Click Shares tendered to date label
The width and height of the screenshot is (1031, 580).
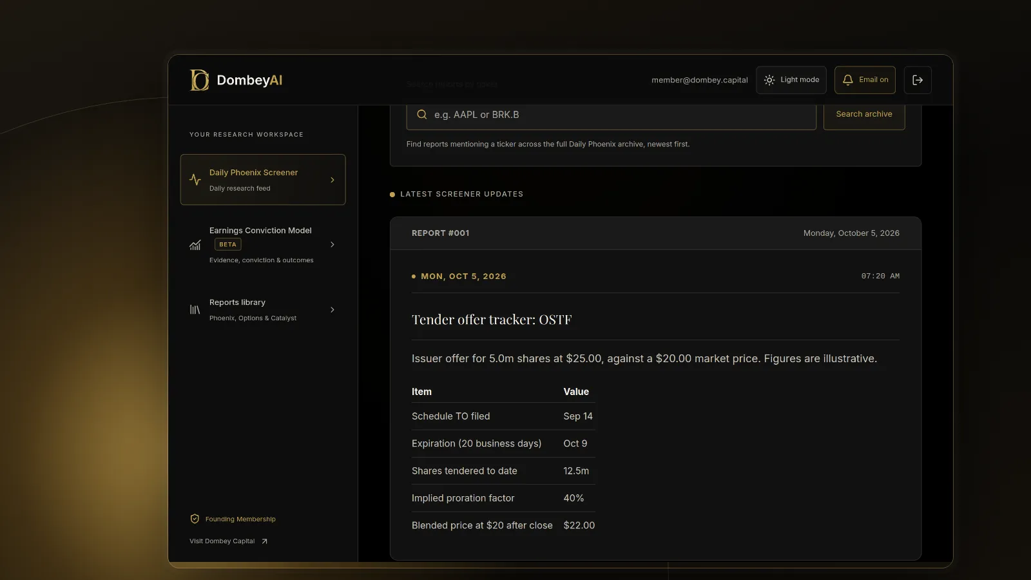pos(465,471)
